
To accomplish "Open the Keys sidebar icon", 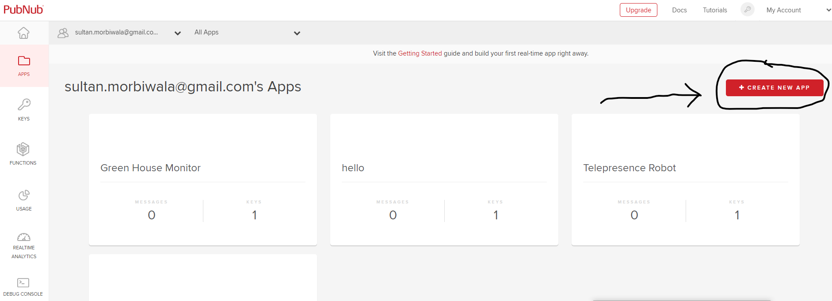I will coord(24,105).
